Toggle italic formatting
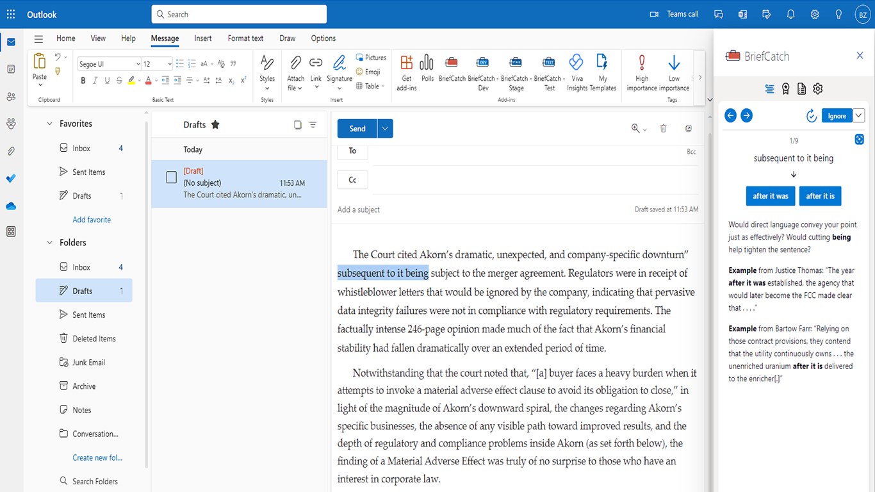Viewport: 875px width, 492px height. pyautogui.click(x=95, y=81)
